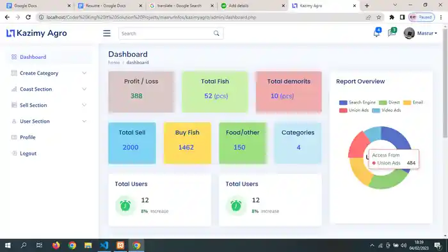This screenshot has height=252, width=448.
Task: Click the User Section person icon
Action: point(14,121)
